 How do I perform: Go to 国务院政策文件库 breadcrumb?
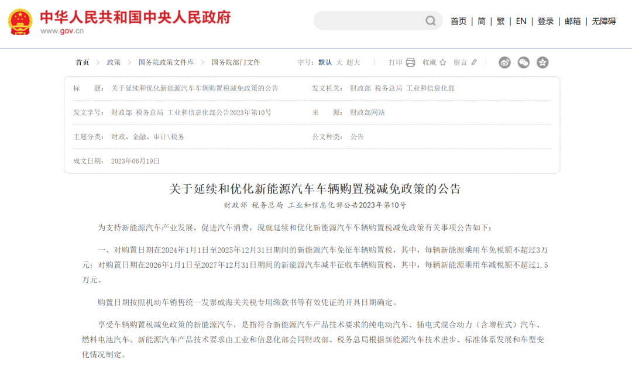pos(166,63)
